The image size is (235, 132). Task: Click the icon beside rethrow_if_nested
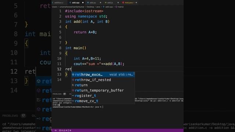pyautogui.click(x=73, y=80)
